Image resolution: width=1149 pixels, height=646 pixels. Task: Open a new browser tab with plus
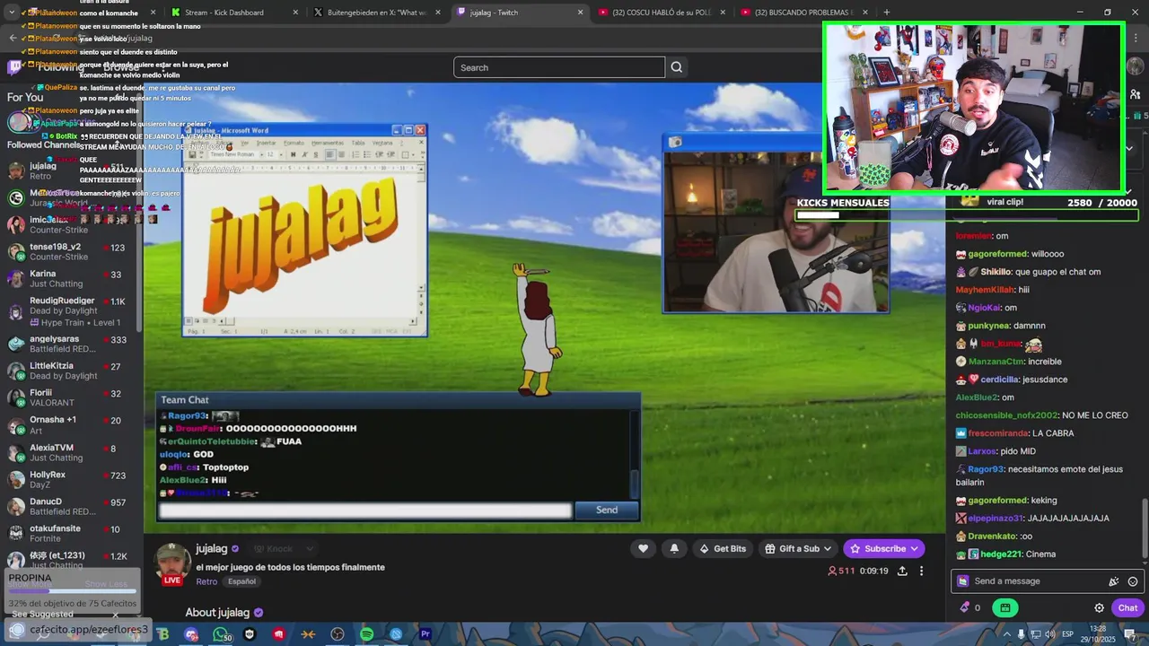point(886,13)
